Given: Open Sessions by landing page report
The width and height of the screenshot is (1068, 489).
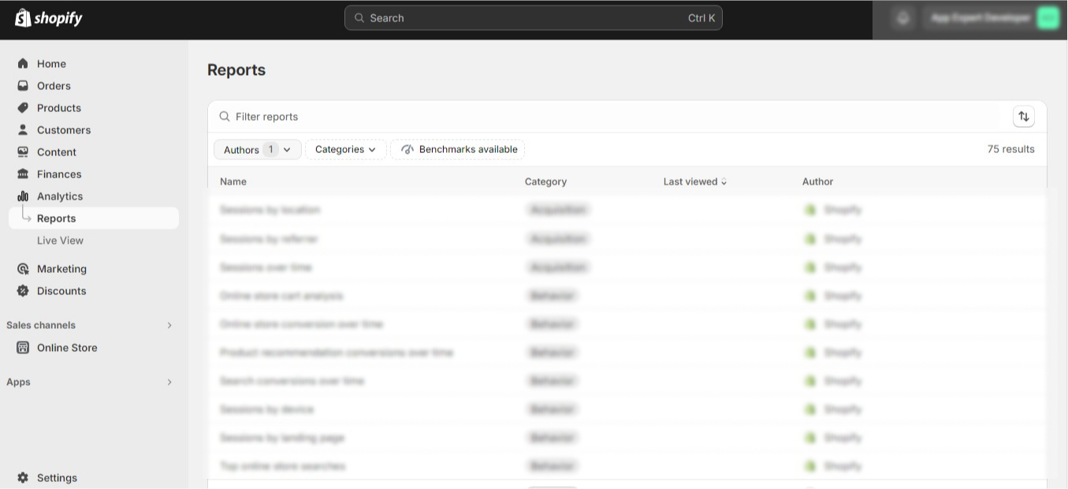Looking at the screenshot, I should pyautogui.click(x=282, y=437).
